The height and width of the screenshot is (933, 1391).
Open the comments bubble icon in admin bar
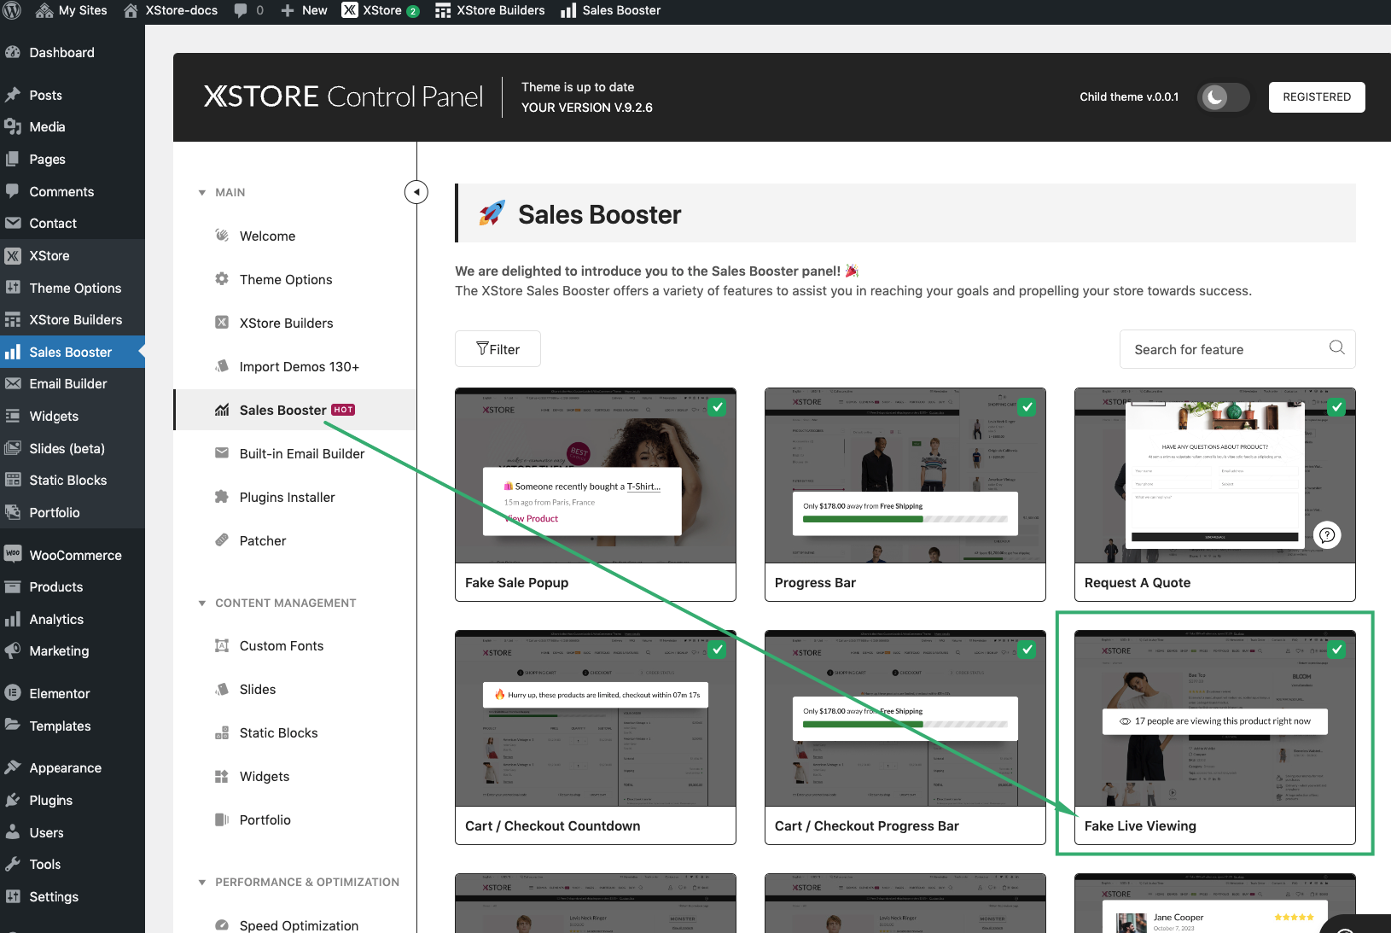click(241, 10)
